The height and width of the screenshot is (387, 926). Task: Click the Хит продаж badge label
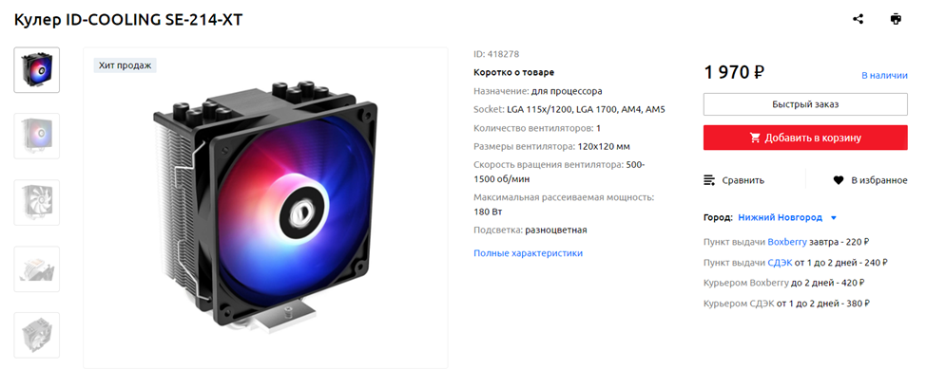125,65
